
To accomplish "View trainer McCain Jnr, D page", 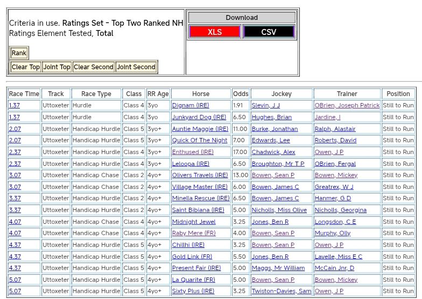I will pyautogui.click(x=334, y=268).
